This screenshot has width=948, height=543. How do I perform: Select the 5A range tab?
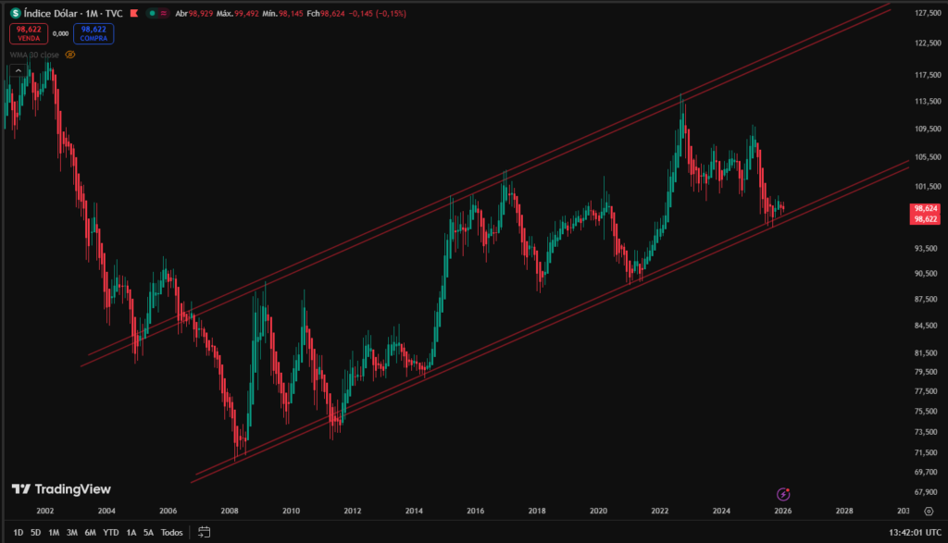coord(148,534)
